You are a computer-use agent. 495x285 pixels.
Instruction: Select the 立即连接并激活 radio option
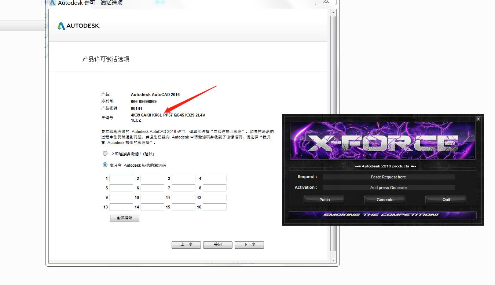[x=105, y=153]
